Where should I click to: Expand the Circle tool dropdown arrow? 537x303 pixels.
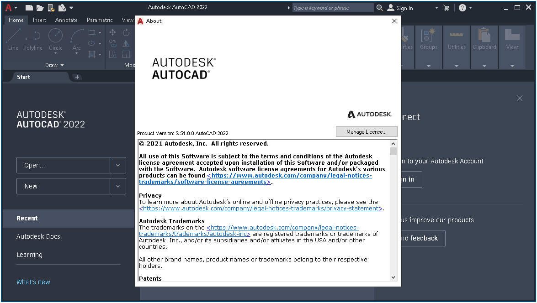[x=55, y=53]
